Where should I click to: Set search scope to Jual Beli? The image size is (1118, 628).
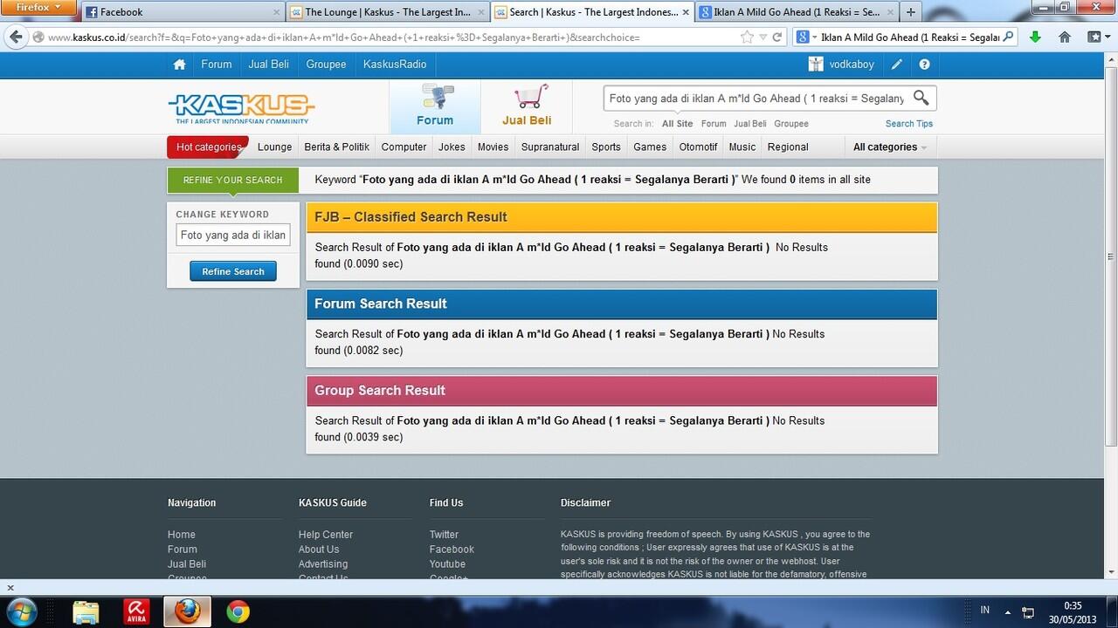click(750, 124)
